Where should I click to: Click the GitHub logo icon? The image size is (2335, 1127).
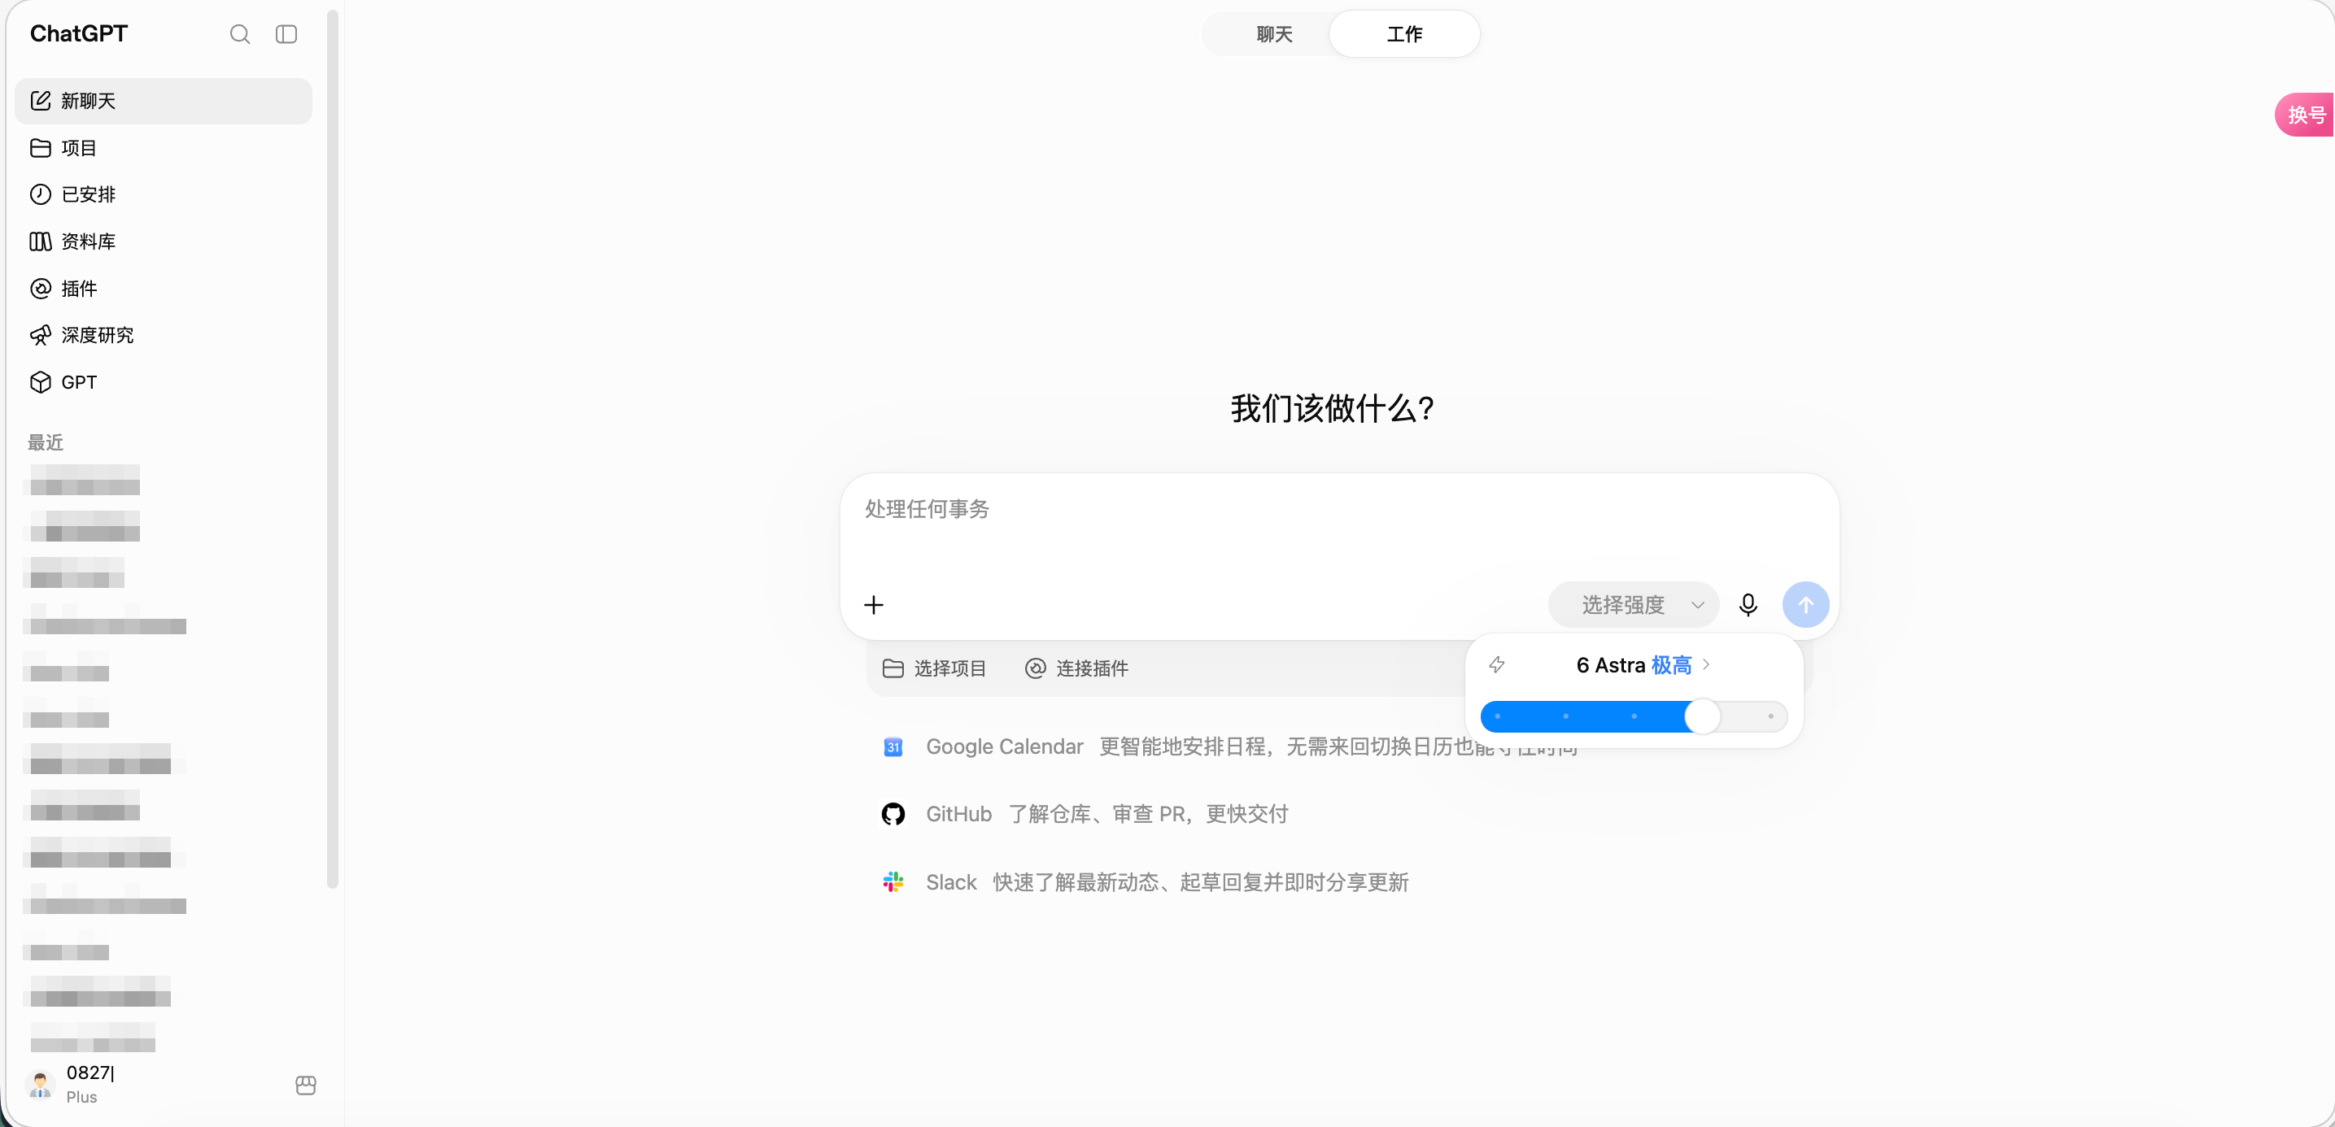tap(893, 815)
